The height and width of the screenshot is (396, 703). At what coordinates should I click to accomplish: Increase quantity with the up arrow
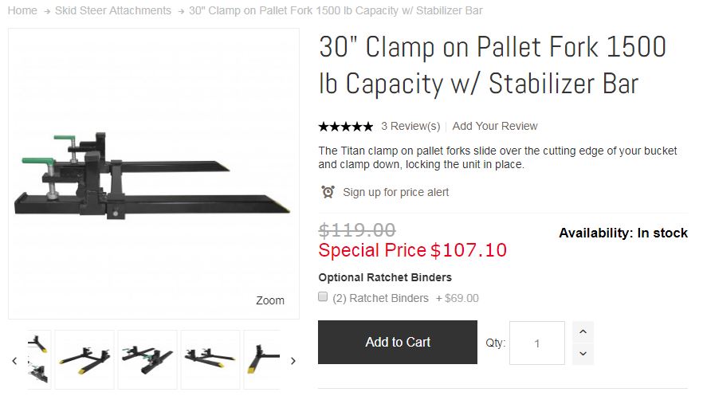(583, 332)
